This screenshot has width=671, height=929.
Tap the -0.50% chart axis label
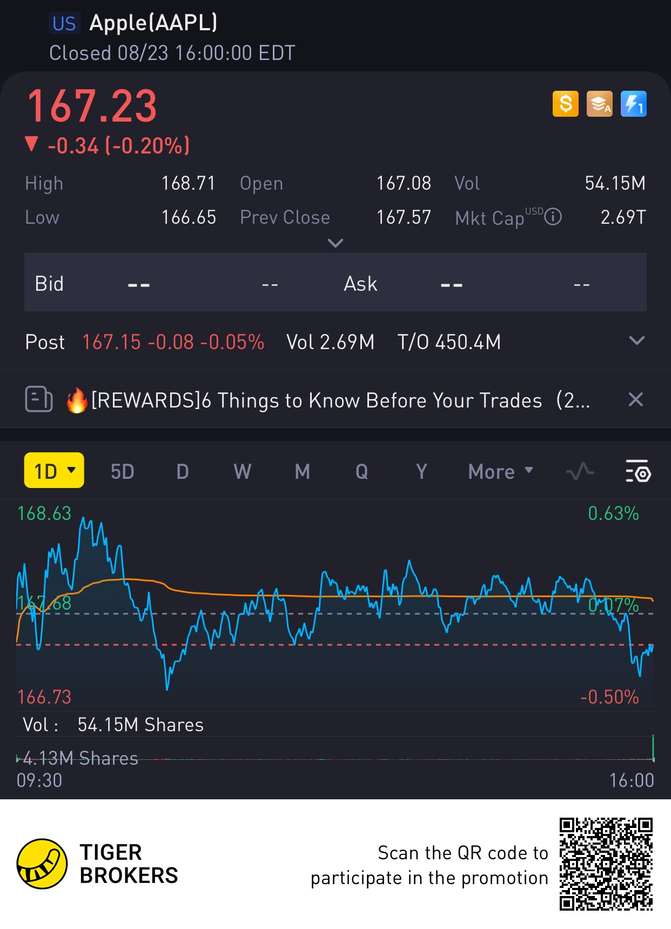pyautogui.click(x=609, y=697)
